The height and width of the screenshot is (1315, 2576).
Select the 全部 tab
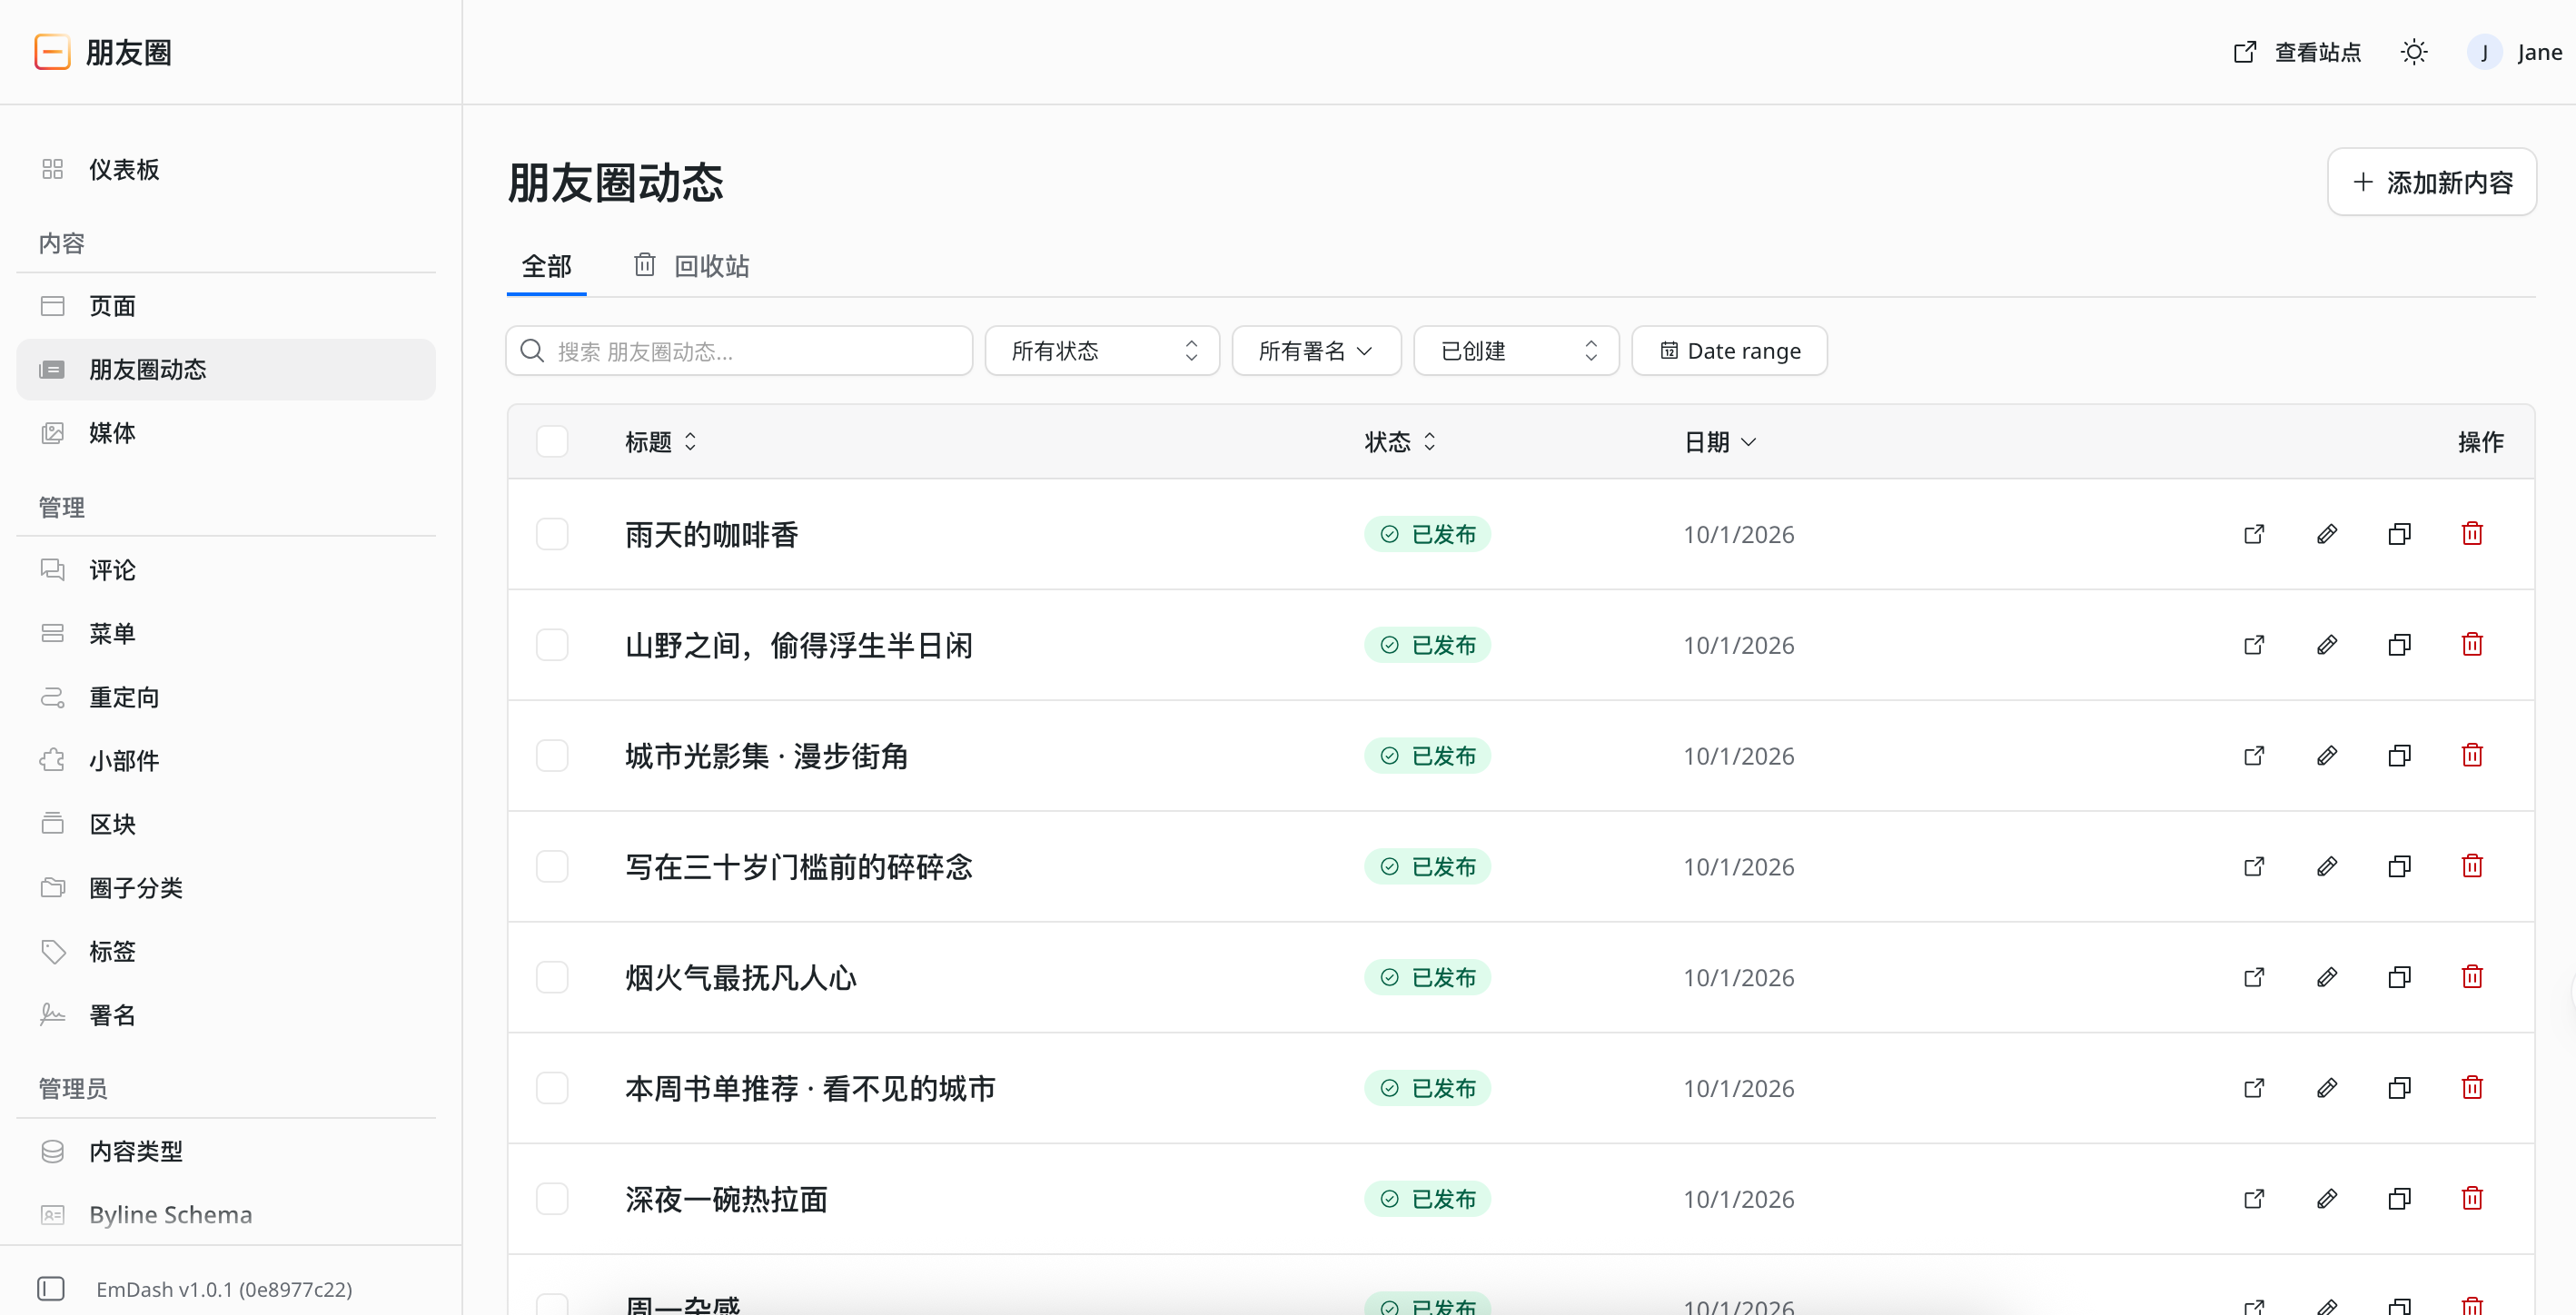546,266
